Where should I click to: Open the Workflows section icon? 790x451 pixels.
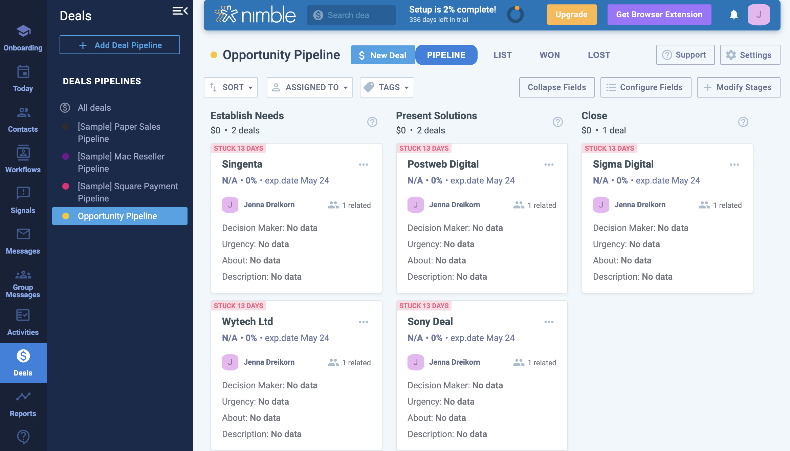[x=23, y=153]
